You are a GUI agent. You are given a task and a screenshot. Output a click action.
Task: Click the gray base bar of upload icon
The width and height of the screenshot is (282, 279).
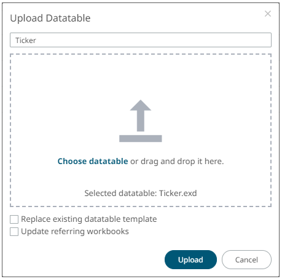pos(141,138)
